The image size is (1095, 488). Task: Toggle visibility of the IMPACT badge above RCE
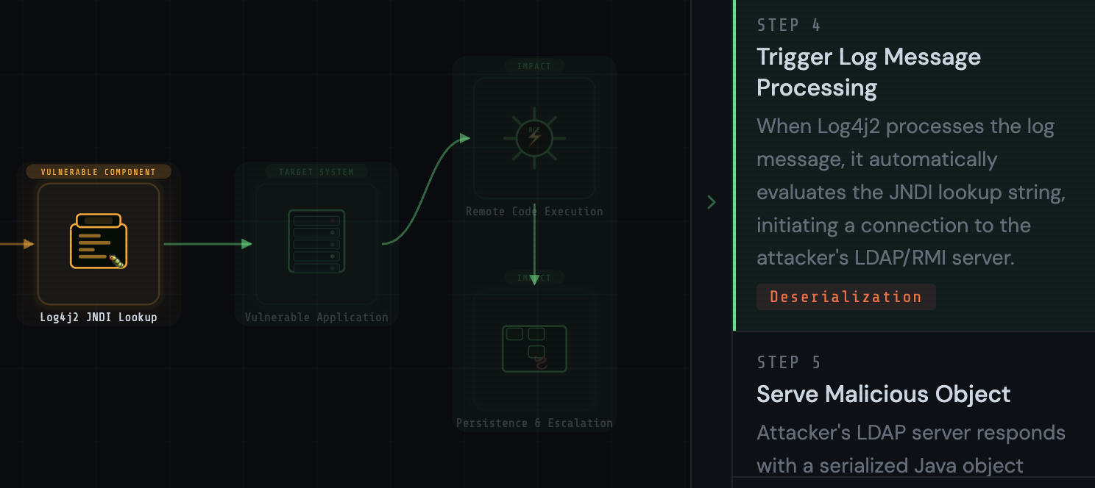click(x=534, y=65)
